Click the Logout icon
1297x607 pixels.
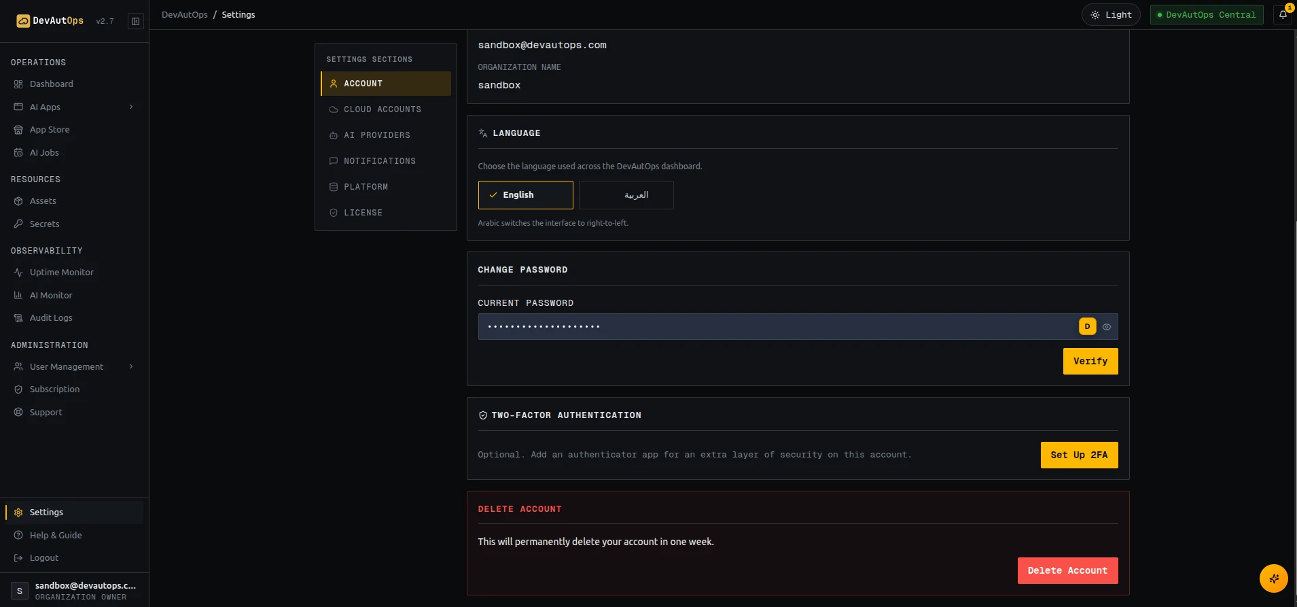tap(18, 558)
